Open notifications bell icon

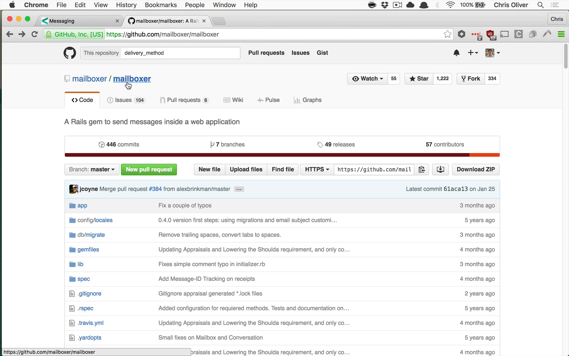point(456,53)
